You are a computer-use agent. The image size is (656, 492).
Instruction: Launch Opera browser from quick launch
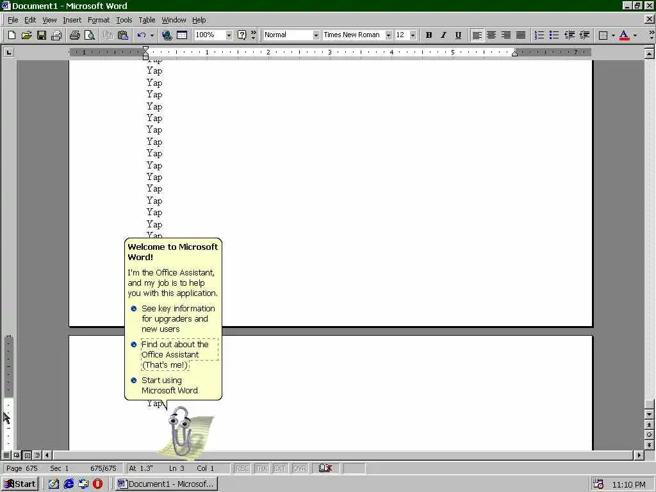pos(97,484)
